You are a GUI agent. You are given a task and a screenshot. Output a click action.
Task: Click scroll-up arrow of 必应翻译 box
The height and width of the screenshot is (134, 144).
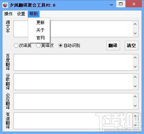(135, 96)
